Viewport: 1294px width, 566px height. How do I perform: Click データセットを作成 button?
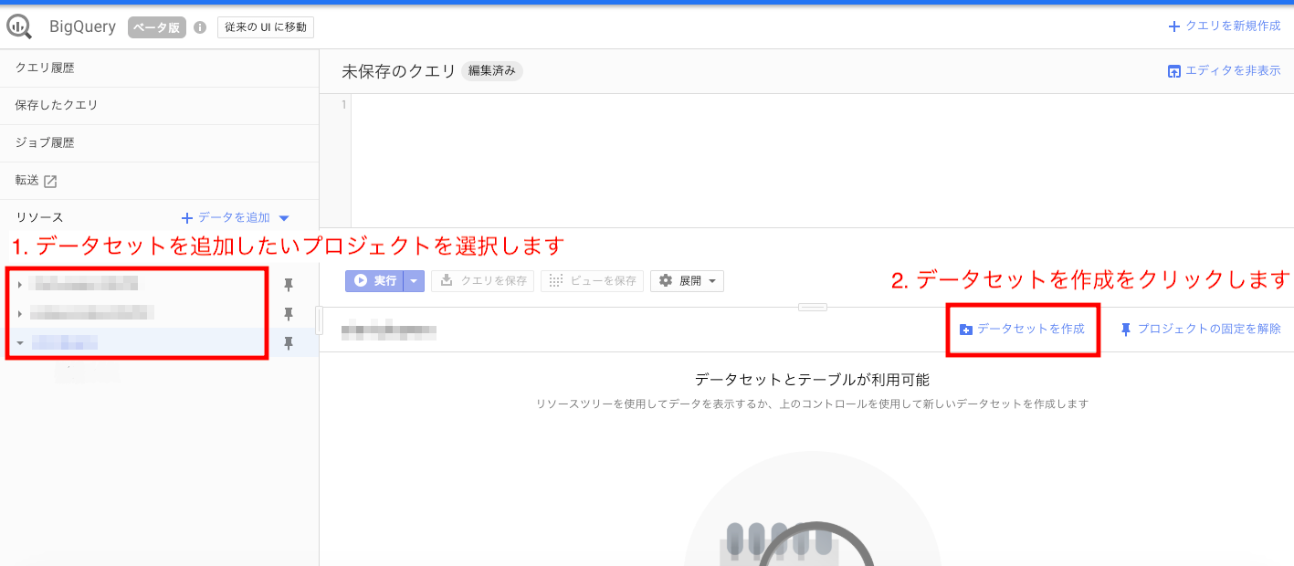1022,329
